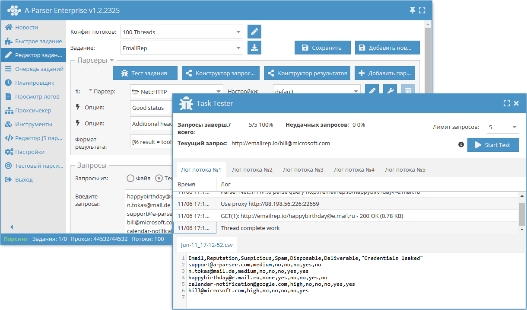Click the lightning icon beside Additional headers
Viewport: 527px width, 310px height.
[x=78, y=123]
